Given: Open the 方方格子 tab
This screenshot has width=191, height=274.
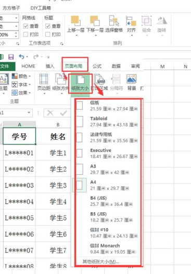Looking at the screenshot, I should tap(11, 8).
